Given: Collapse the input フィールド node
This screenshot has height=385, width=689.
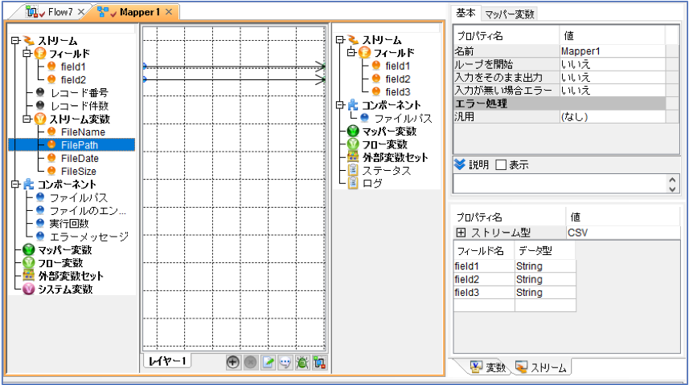Looking at the screenshot, I should coord(27,54).
